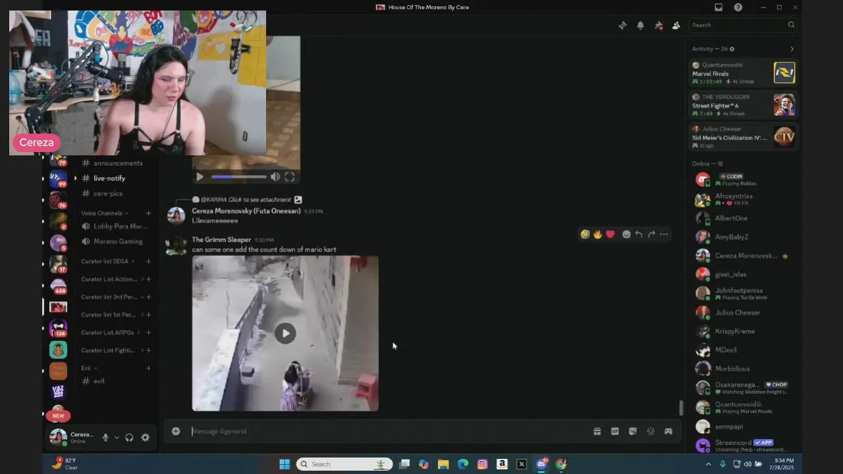The image size is (843, 474).
Task: Toggle microphone mute in user panel
Action: pos(105,438)
